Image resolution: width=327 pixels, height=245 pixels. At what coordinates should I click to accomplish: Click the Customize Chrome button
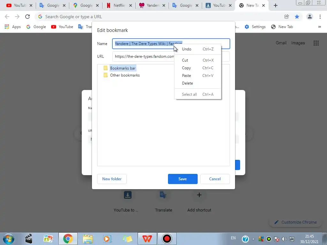[x=295, y=222]
